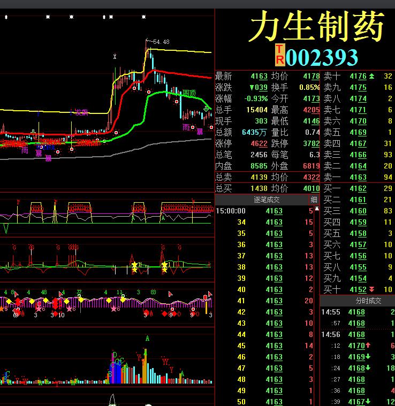This screenshot has width=395, height=406.
Task: Click the green V marker in indicator panel
Action: (x=6, y=229)
